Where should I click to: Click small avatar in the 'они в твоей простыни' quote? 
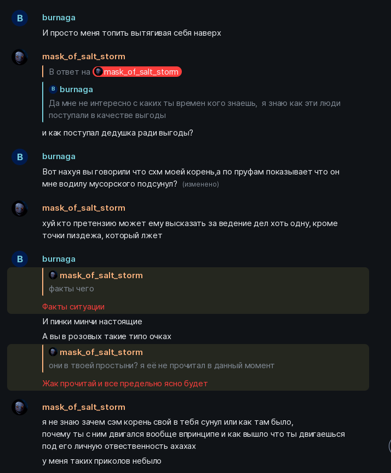(53, 352)
